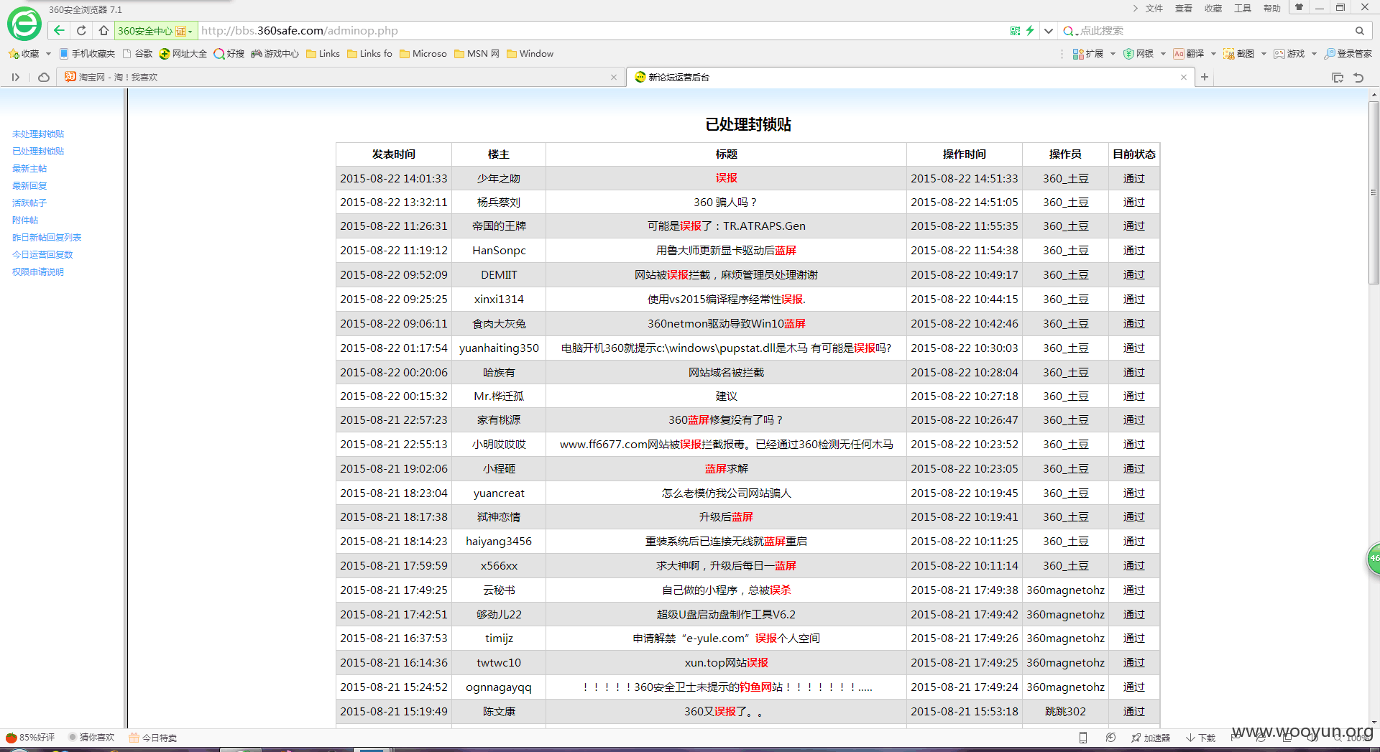Viewport: 1380px width, 752px height.
Task: Expand the 收藏 favorites dropdown arrow
Action: click(48, 54)
